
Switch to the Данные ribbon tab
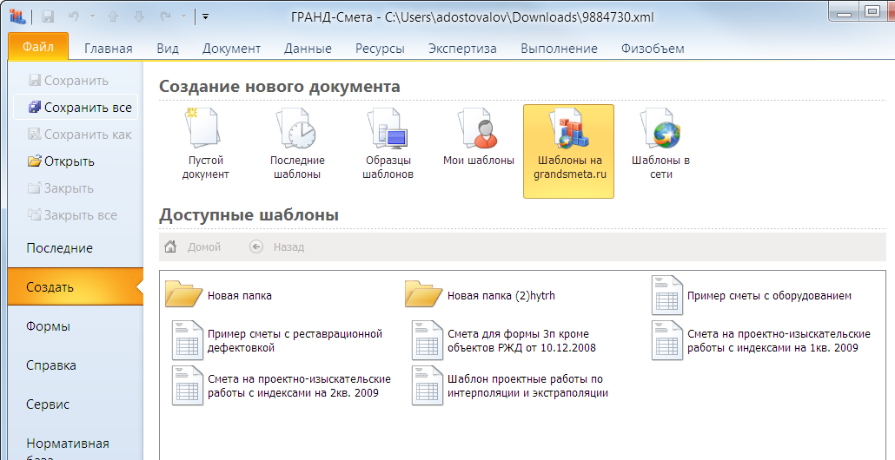[308, 49]
